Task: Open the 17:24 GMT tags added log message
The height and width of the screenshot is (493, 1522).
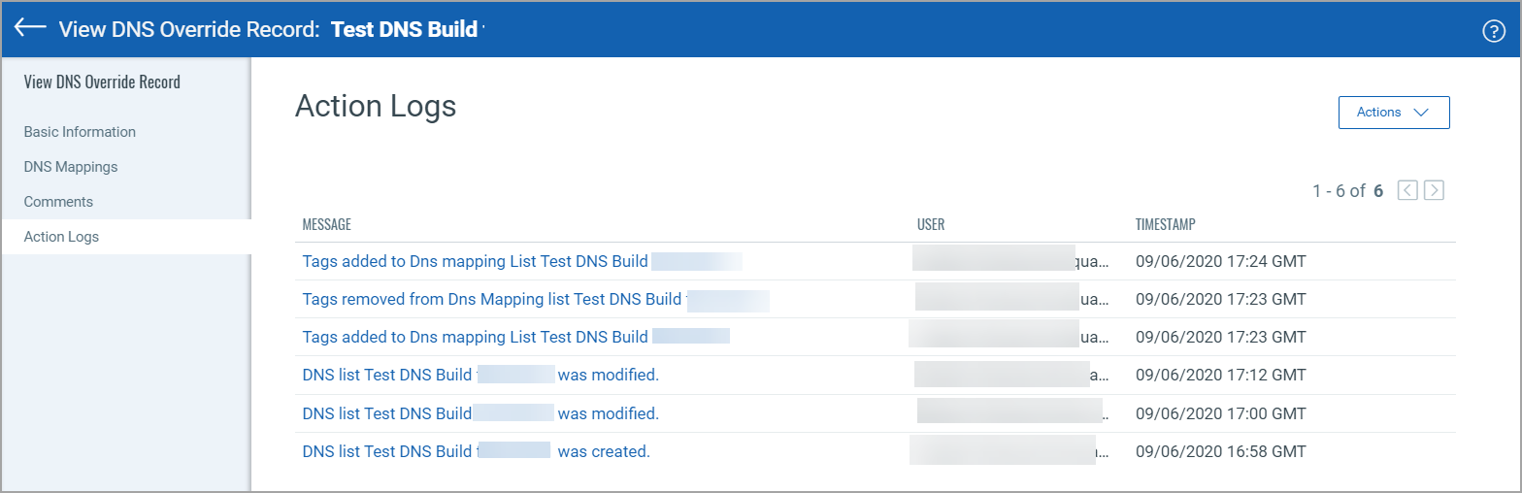Action: [476, 261]
